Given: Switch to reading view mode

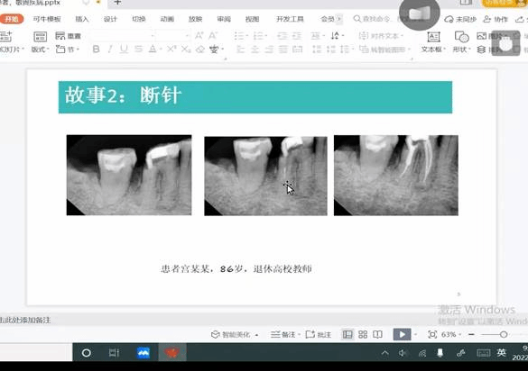Looking at the screenshot, I should click(x=377, y=334).
